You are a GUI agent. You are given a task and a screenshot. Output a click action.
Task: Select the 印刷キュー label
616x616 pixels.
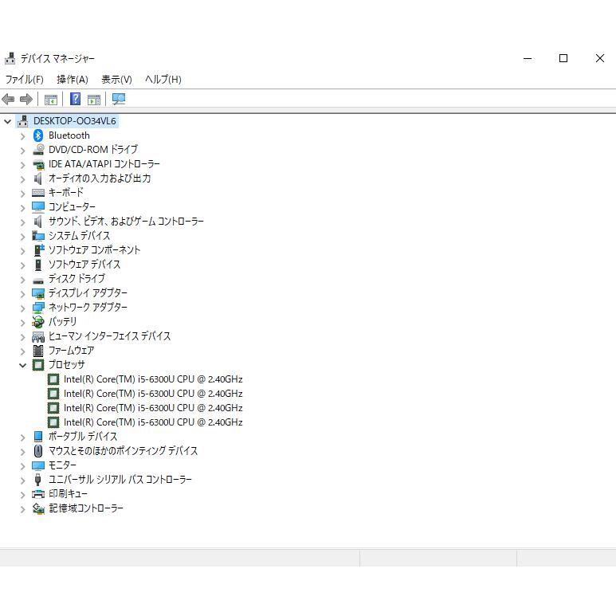tap(68, 493)
